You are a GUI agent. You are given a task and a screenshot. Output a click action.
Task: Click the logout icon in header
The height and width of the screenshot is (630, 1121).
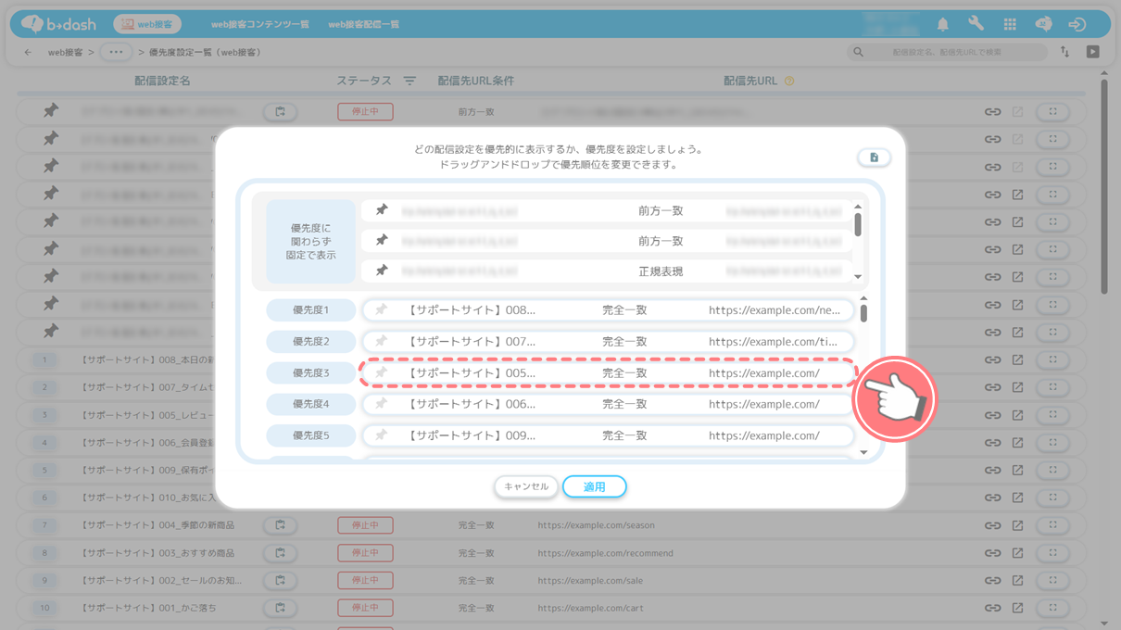pos(1077,24)
